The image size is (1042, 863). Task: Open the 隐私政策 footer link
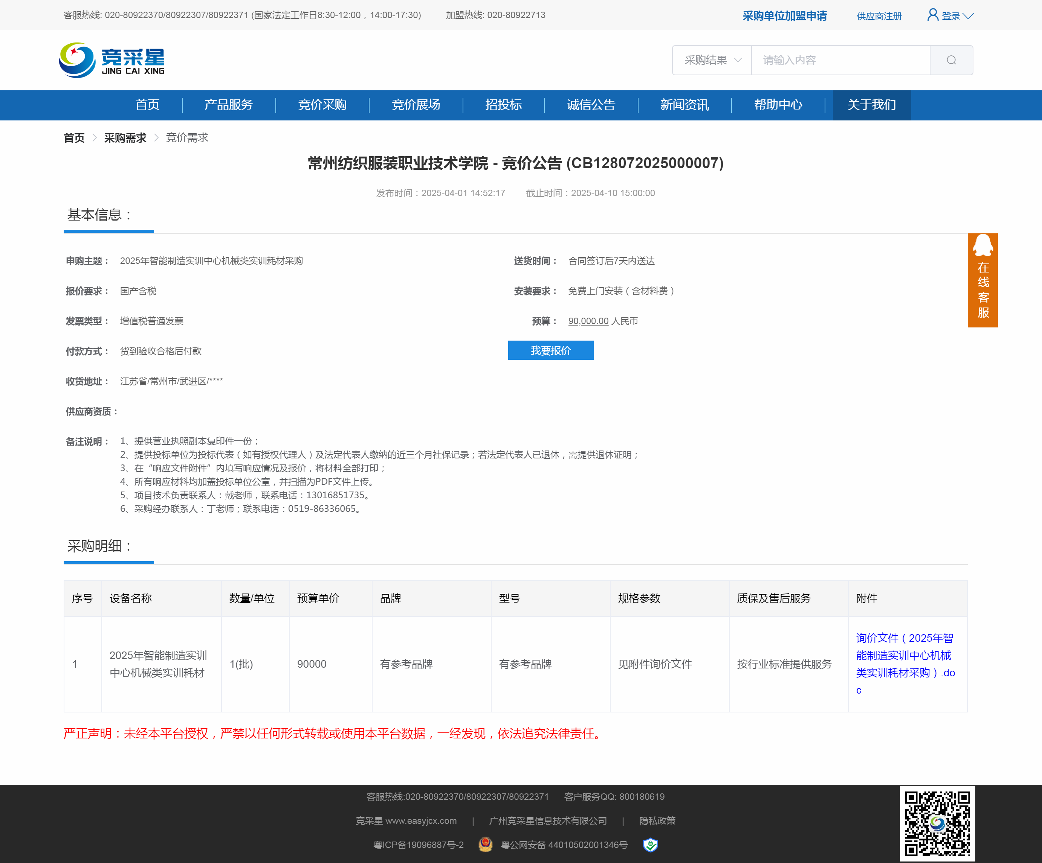click(657, 820)
